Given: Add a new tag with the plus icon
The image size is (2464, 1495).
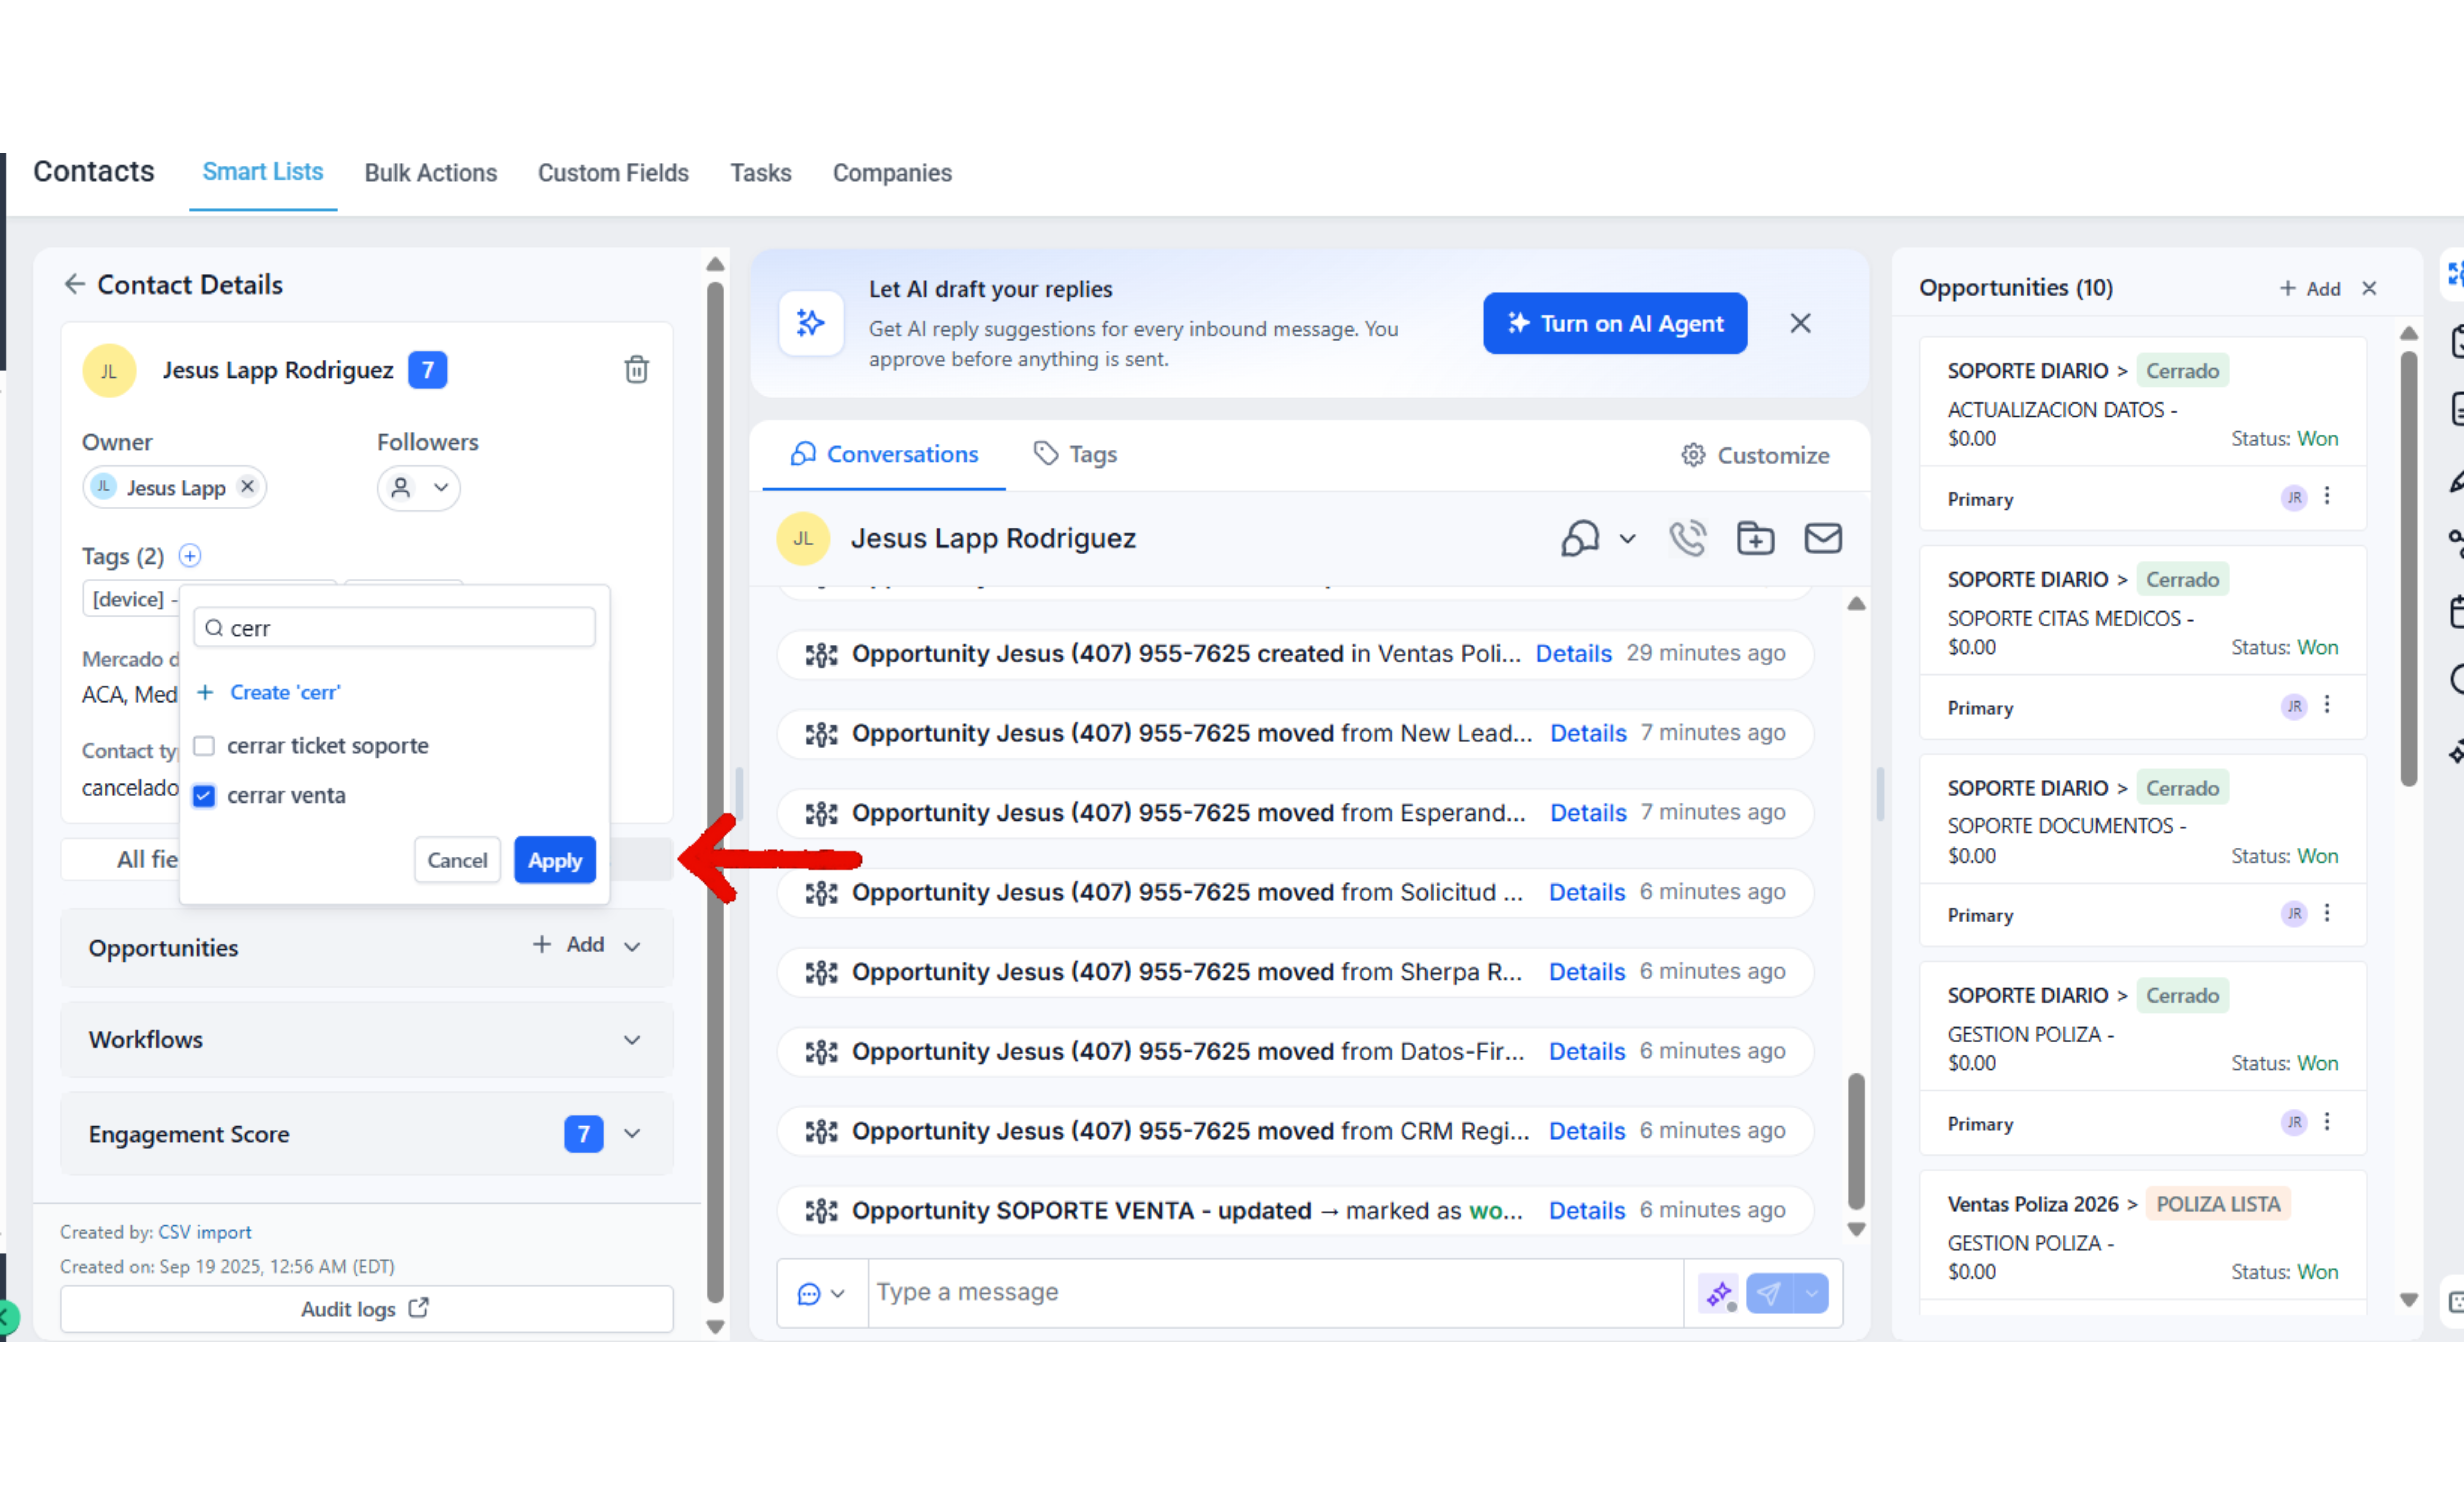Looking at the screenshot, I should (190, 556).
